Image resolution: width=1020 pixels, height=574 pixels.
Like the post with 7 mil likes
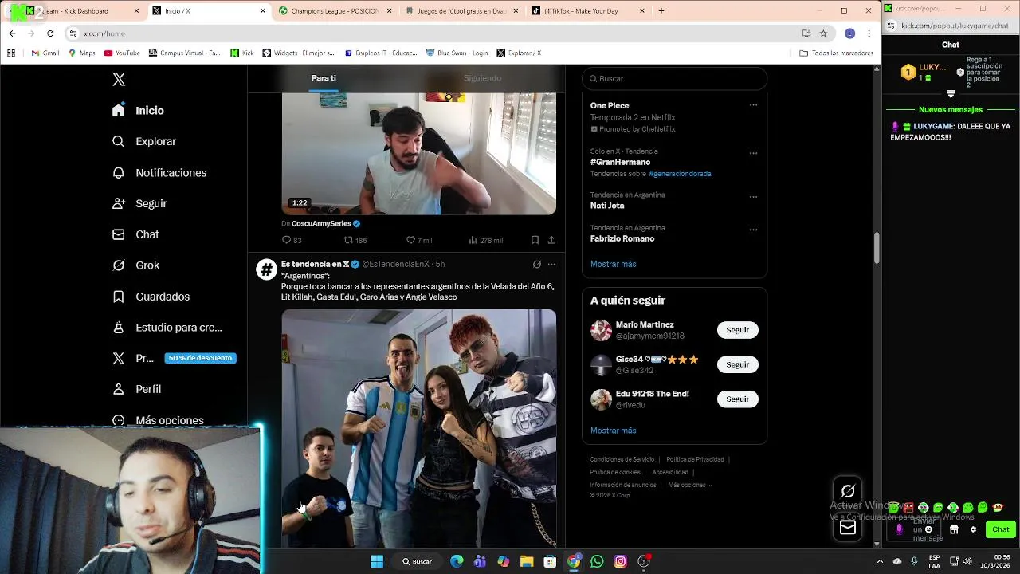coord(410,240)
